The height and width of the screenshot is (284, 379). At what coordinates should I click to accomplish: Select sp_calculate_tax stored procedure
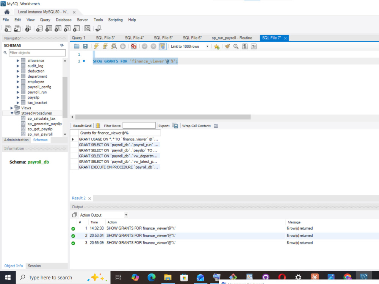(41, 118)
